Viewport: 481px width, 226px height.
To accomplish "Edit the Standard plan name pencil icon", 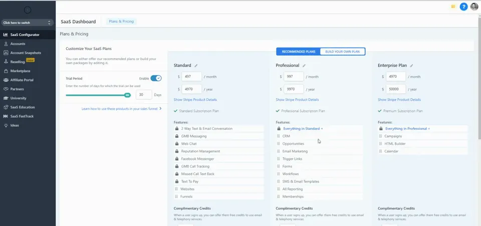I will click(196, 65).
